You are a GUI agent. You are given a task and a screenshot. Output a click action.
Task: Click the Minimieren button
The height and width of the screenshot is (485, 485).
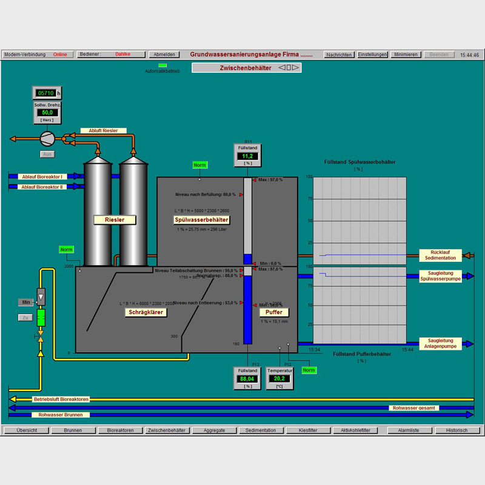[406, 55]
